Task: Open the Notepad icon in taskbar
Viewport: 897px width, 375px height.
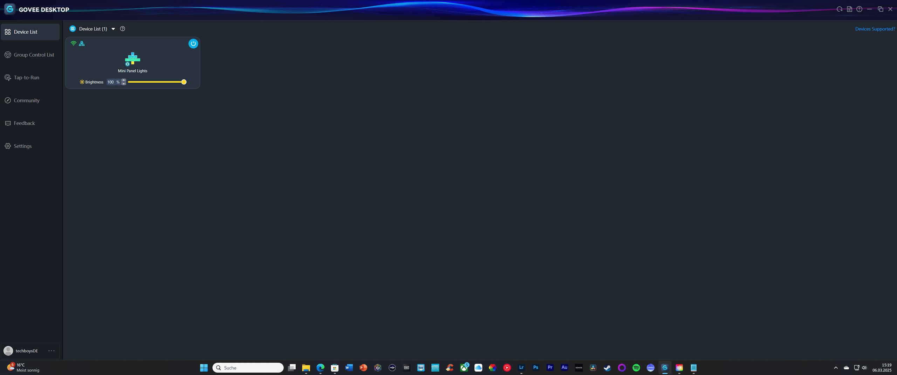Action: click(694, 368)
